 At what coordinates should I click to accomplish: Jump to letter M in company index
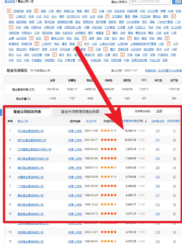pyautogui.click(x=46, y=38)
